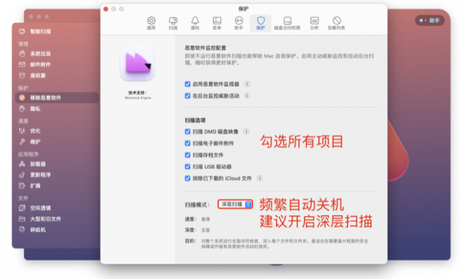Viewport: 464px width, 279px height.
Task: Switch to the 通用 preferences tab
Action: click(x=151, y=23)
